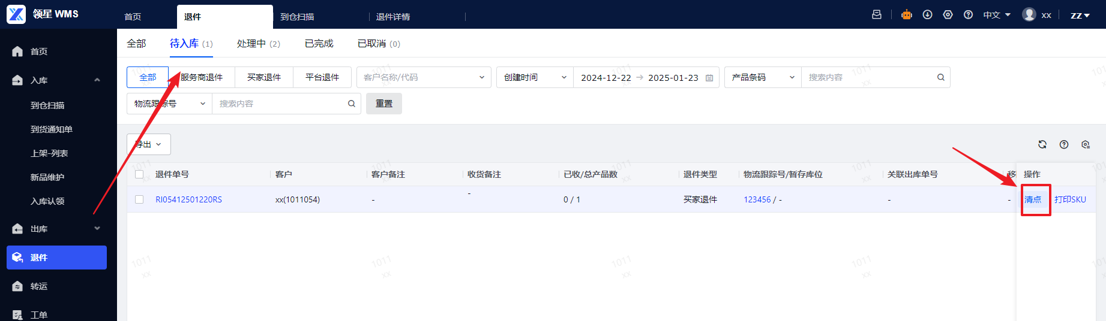Viewport: 1106px width, 321px height.
Task: Refresh the return list with the refresh icon
Action: pyautogui.click(x=1042, y=144)
